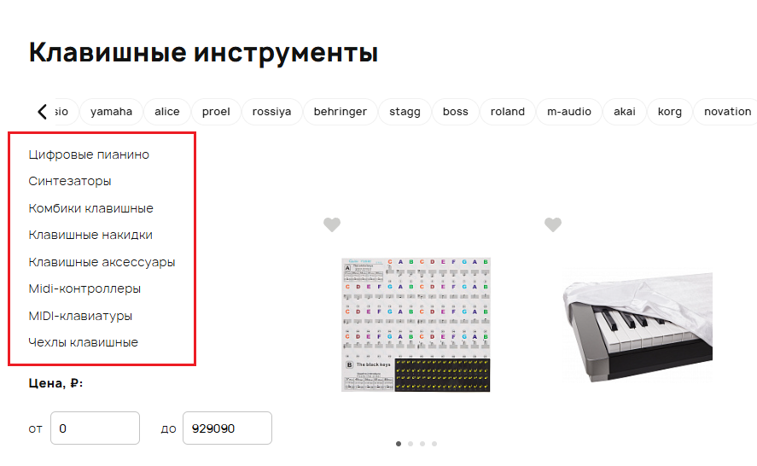
Task: Favorite the keyboard dust cover product
Action: click(x=553, y=224)
